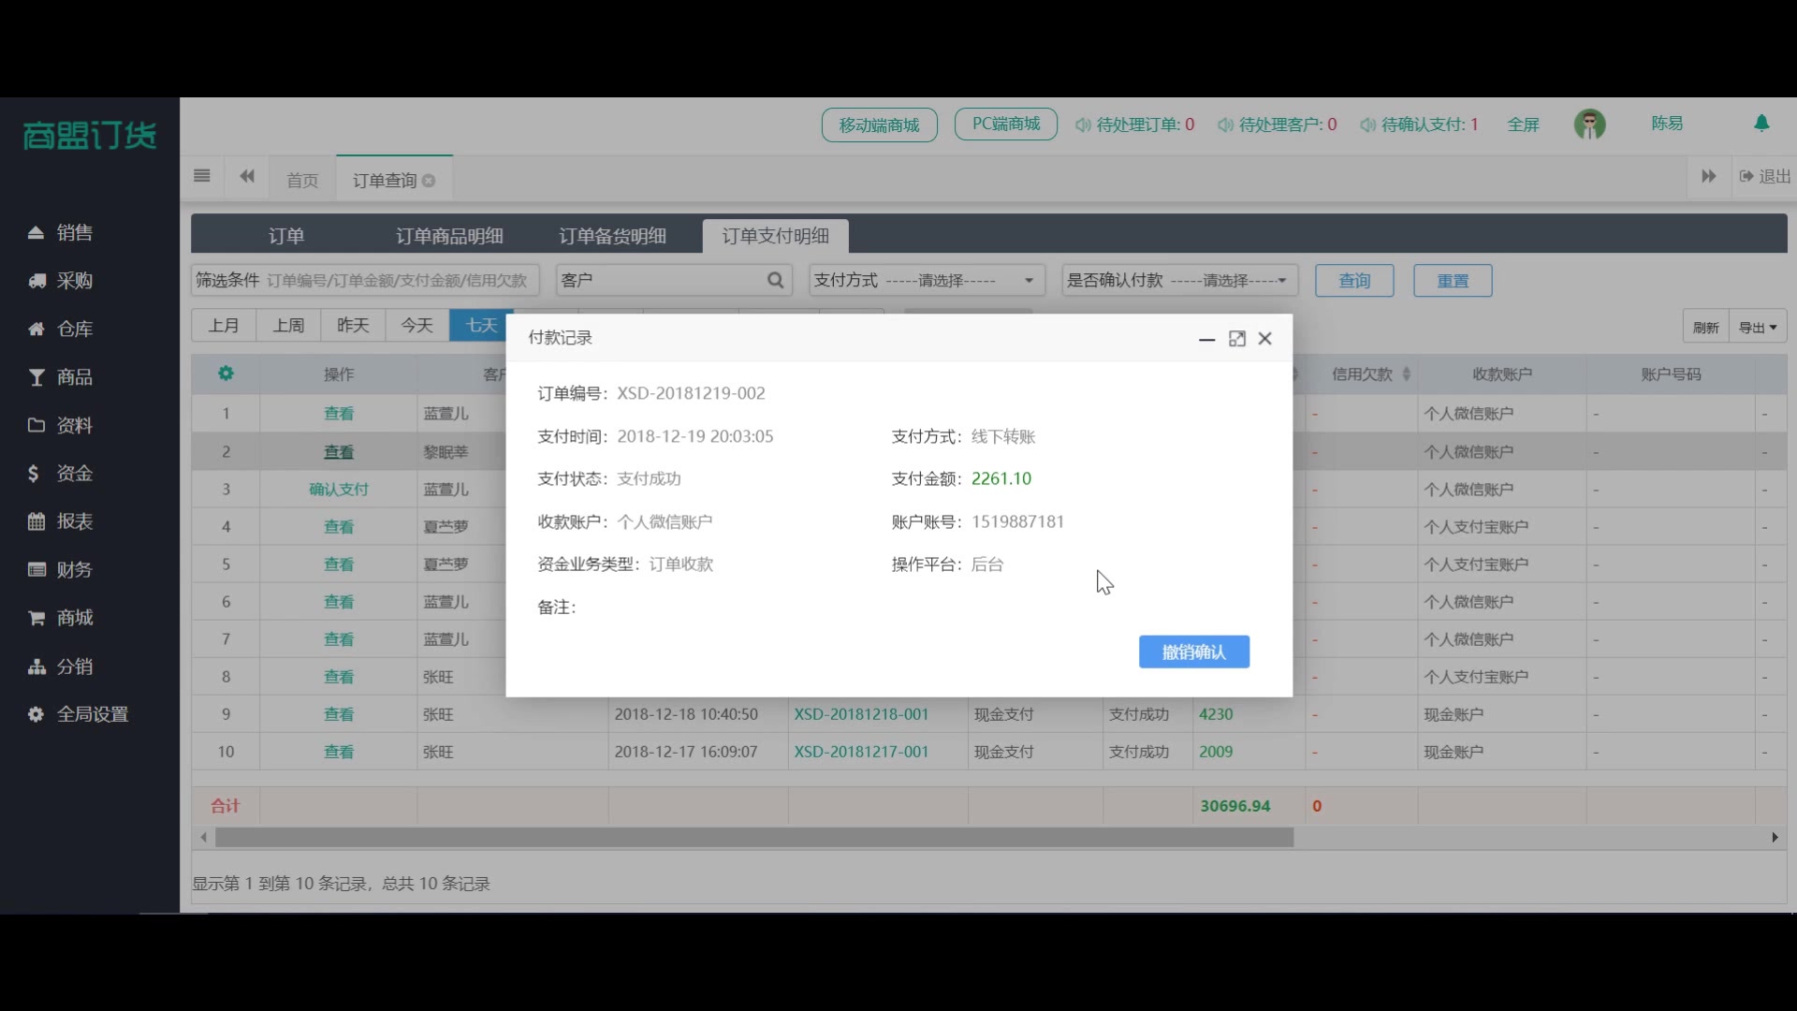Click 撤销确认 button in dialog
Screen dimensions: 1797x1011
click(1193, 652)
